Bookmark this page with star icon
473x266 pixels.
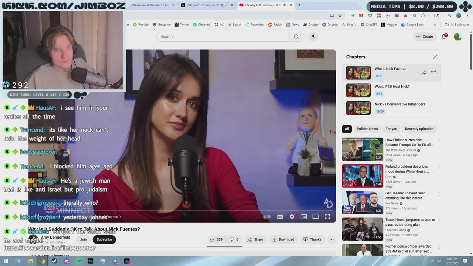pyautogui.click(x=340, y=16)
